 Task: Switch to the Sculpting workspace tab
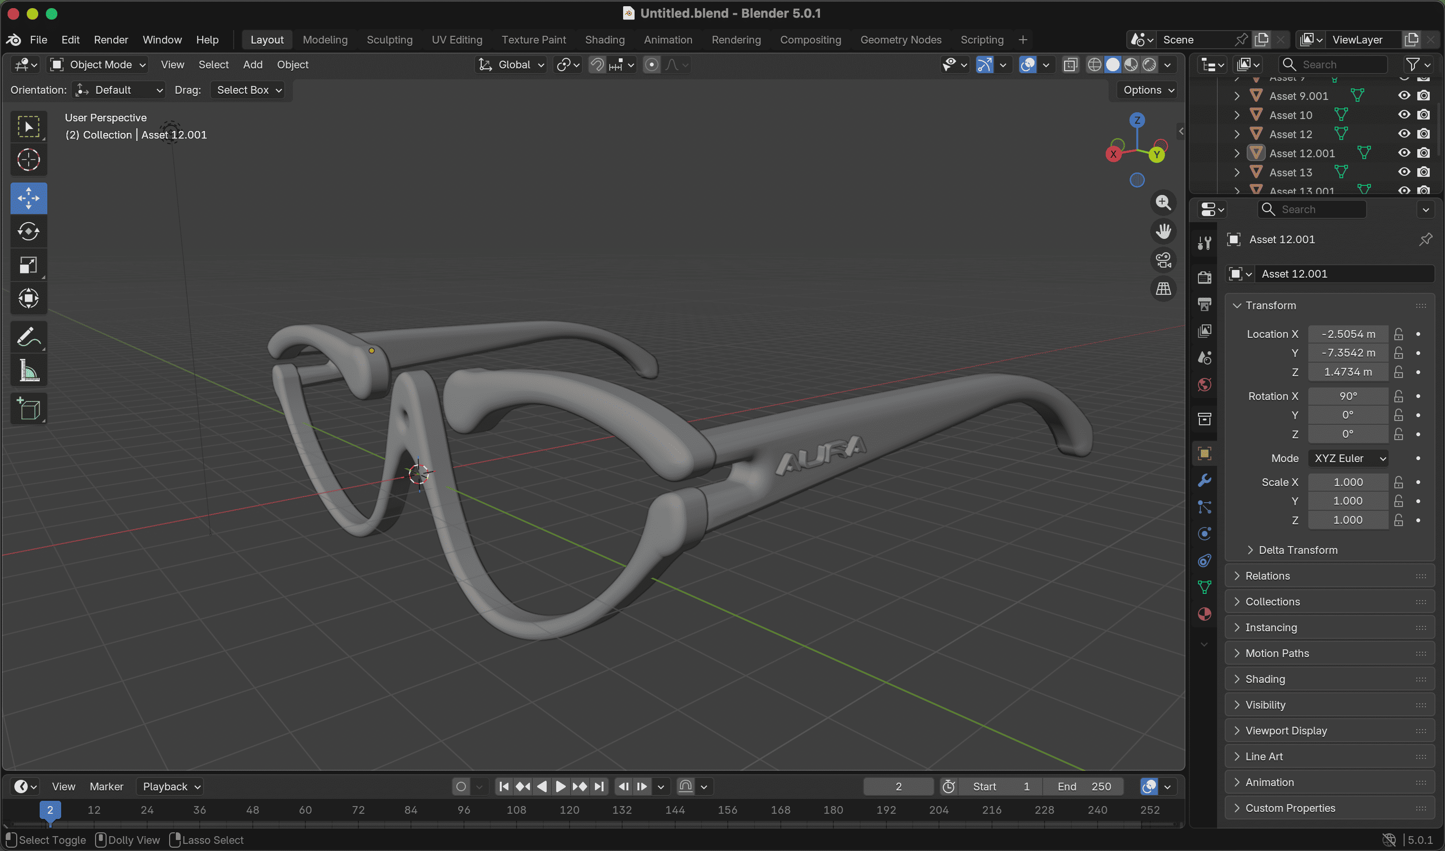tap(389, 40)
